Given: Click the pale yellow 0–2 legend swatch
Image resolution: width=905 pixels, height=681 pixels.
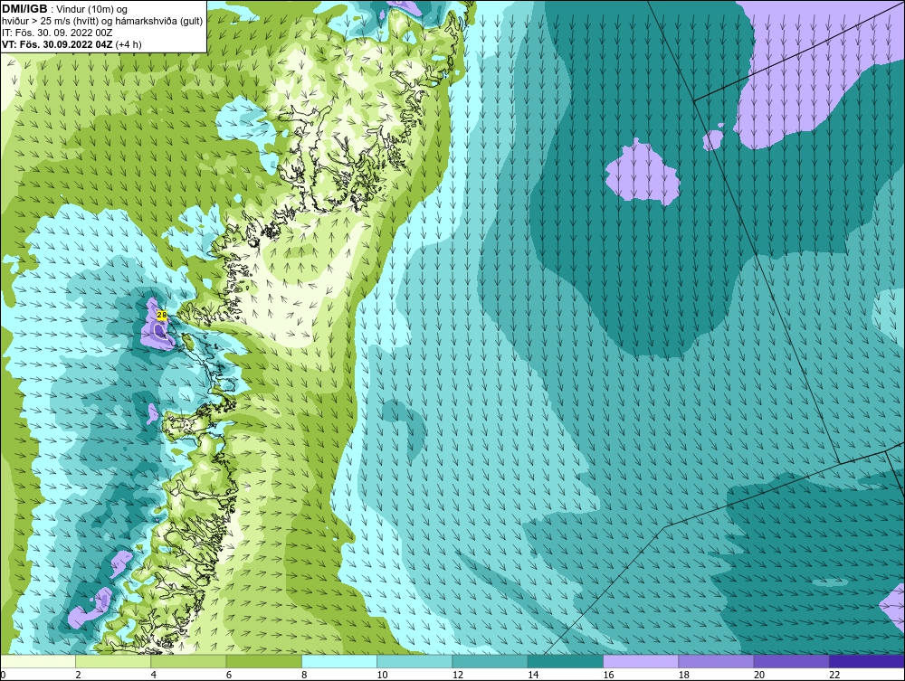Looking at the screenshot, I should tap(37, 661).
